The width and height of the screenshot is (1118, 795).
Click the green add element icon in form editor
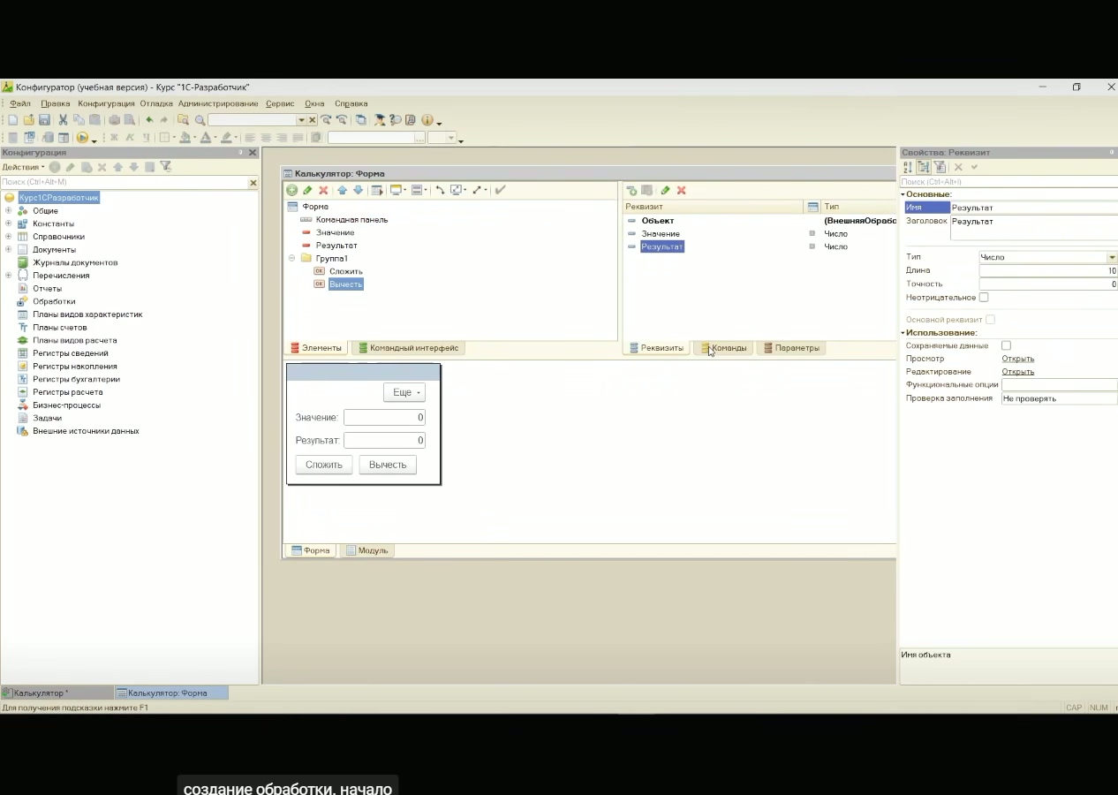[292, 190]
